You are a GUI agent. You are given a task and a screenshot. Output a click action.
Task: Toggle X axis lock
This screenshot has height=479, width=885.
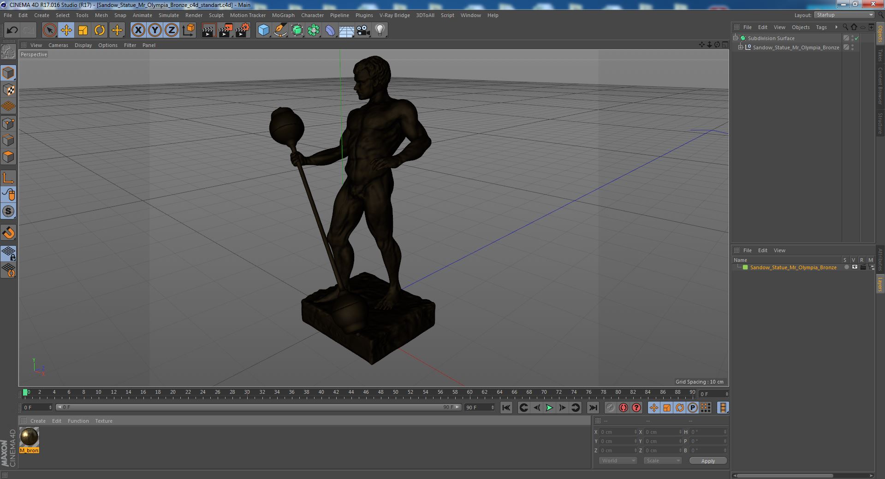(138, 30)
